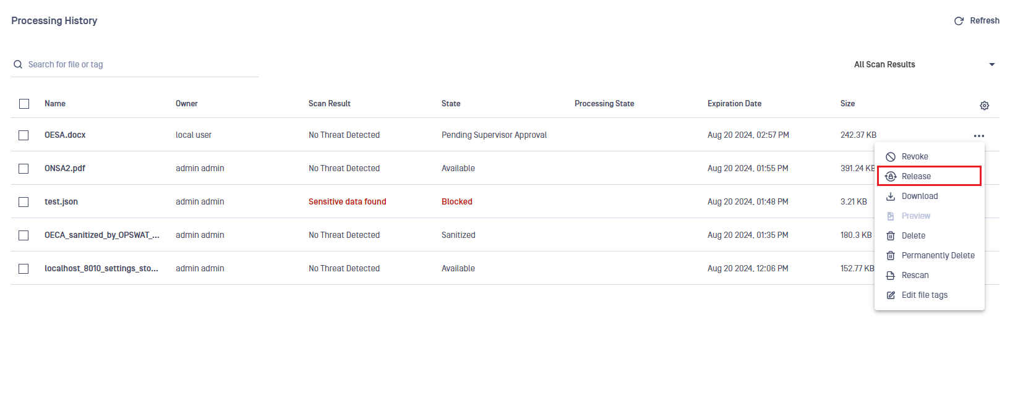The image size is (1023, 393).
Task: Tick the test.json row checkbox
Action: point(24,202)
